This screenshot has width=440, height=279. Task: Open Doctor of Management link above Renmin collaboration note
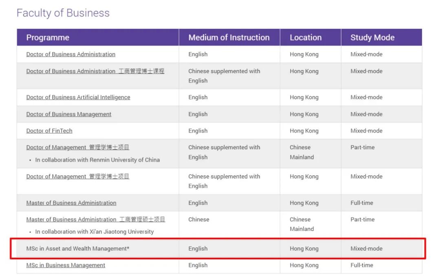click(x=77, y=147)
